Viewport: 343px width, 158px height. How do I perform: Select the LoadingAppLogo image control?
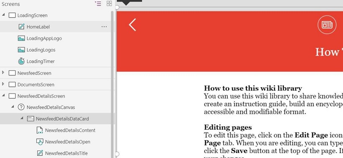click(40, 38)
